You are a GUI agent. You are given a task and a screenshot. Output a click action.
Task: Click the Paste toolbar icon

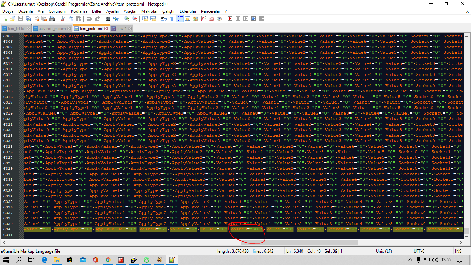click(x=79, y=19)
